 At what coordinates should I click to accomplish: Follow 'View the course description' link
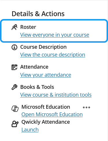click(53, 55)
